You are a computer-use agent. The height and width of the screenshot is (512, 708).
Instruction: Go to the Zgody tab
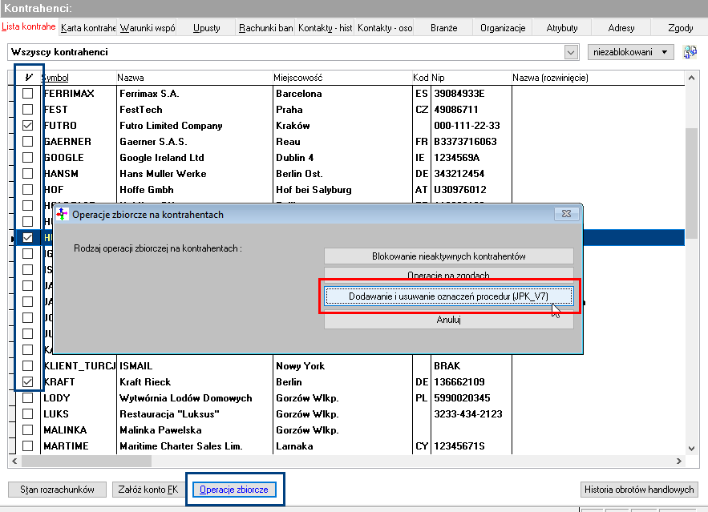coord(681,28)
